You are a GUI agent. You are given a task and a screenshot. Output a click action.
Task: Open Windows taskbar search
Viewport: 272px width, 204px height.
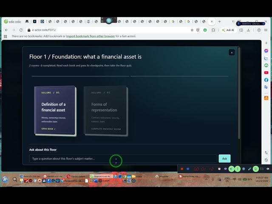point(15,179)
